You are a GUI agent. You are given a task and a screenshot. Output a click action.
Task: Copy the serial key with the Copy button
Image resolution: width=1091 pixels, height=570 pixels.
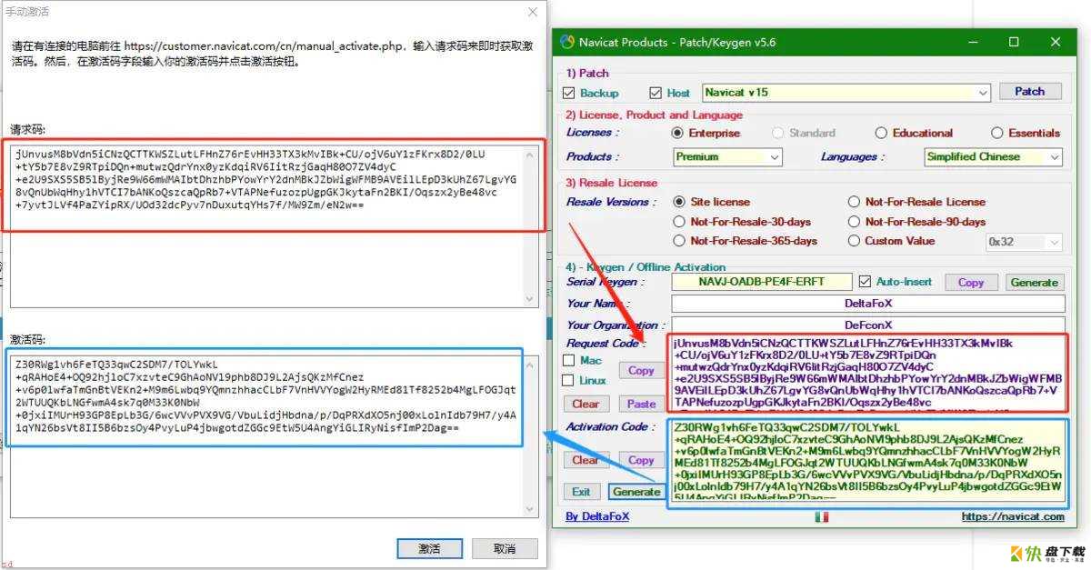971,283
